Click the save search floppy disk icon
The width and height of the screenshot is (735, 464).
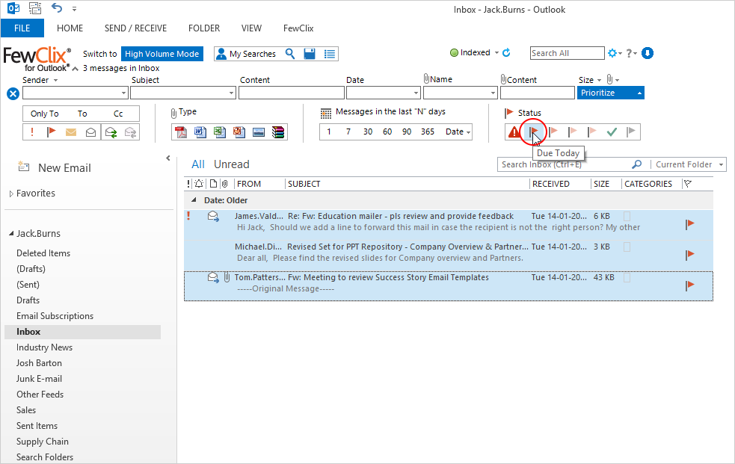310,54
